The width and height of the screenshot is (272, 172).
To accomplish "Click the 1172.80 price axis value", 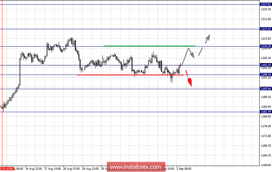I will 266,136.
